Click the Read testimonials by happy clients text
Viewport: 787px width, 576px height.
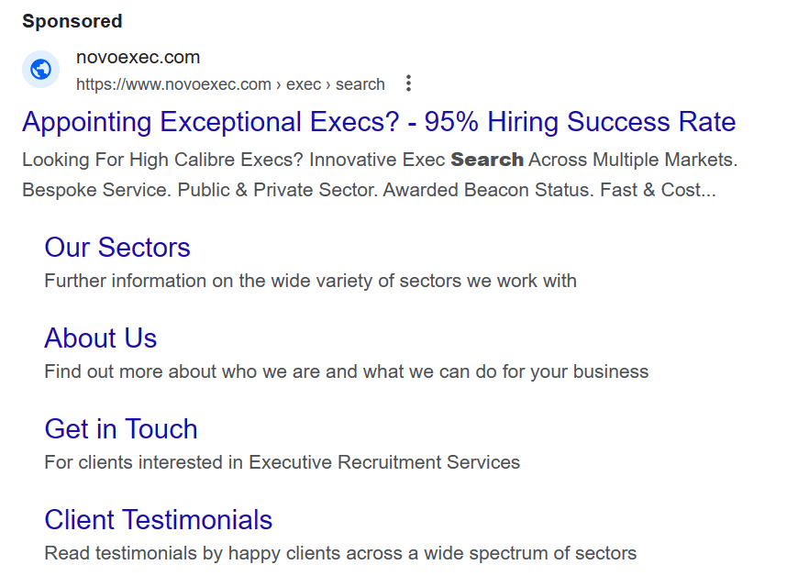click(341, 553)
